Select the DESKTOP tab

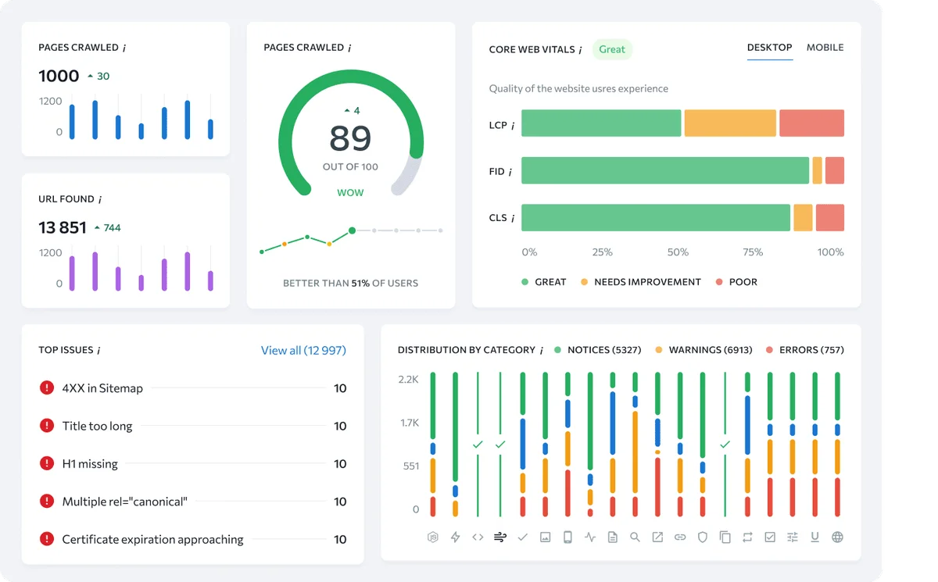[x=769, y=48]
